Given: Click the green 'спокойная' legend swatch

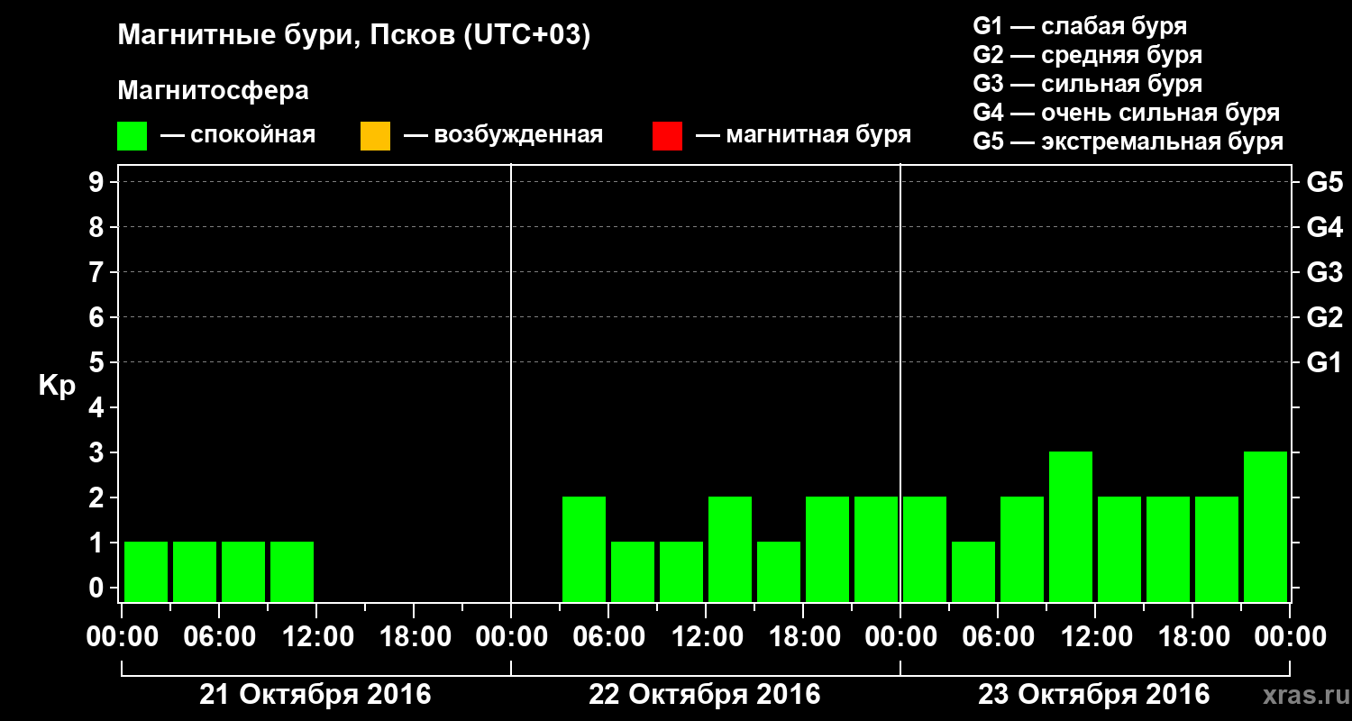Looking at the screenshot, I should tap(132, 136).
